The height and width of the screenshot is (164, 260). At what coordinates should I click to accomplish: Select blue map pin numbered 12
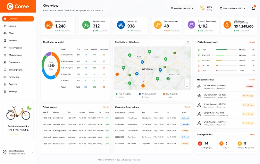(142, 62)
